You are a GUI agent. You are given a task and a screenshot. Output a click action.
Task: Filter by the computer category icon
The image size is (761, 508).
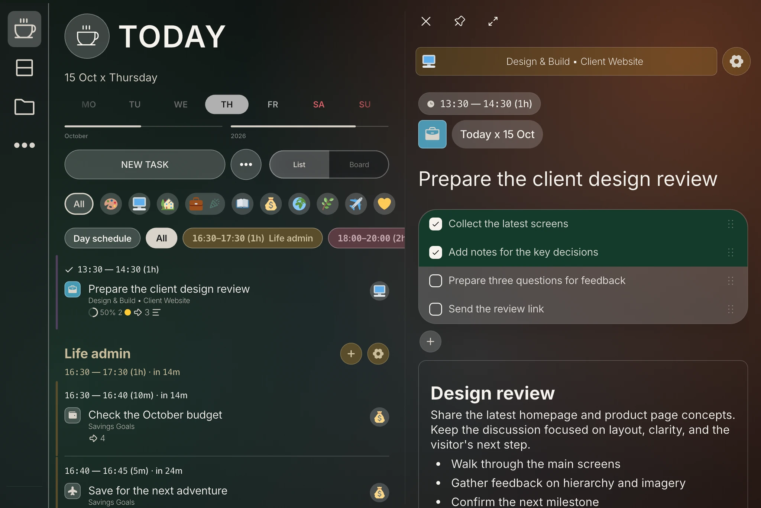(x=139, y=204)
